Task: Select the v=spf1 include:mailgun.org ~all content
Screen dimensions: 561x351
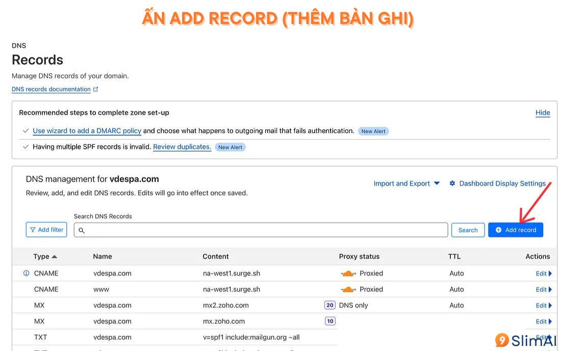Action: pos(251,337)
